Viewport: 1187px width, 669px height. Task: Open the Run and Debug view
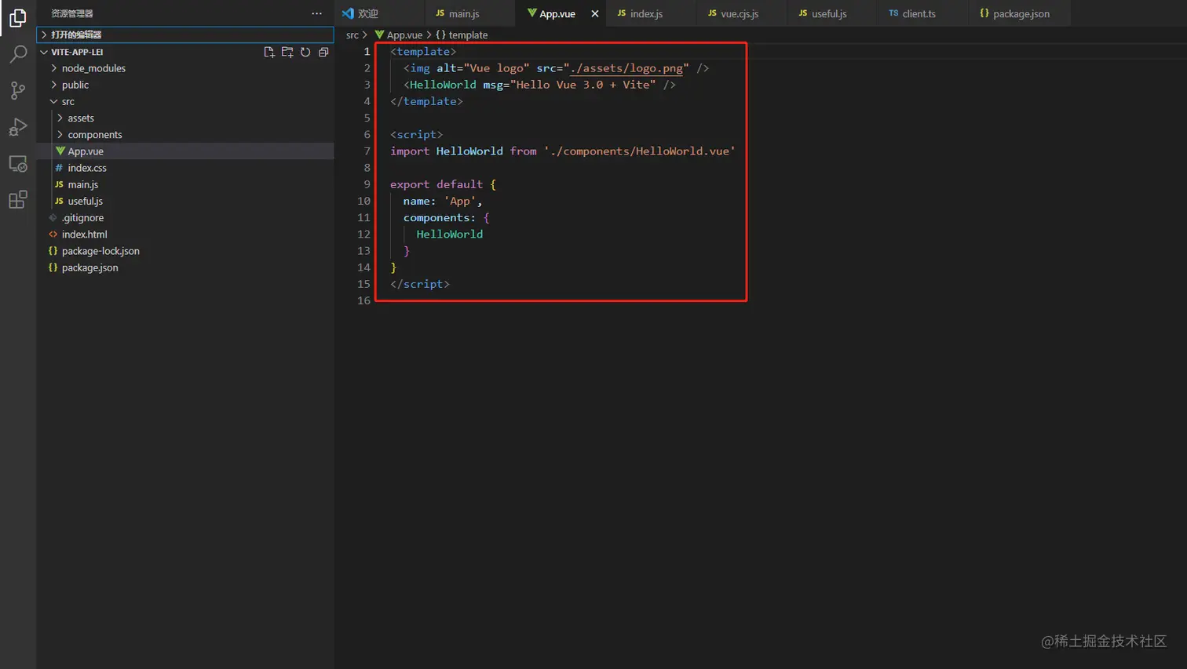click(x=17, y=127)
